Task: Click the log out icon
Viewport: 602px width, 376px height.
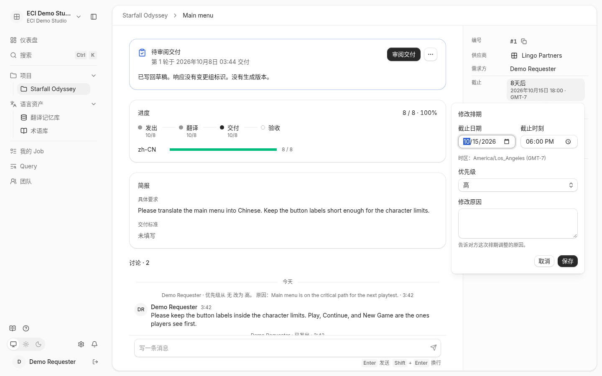Action: click(95, 362)
